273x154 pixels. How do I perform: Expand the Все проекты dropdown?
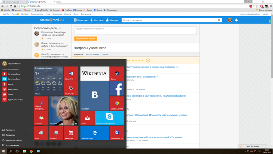coord(87,14)
